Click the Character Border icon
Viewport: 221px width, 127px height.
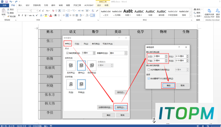[60, 11]
